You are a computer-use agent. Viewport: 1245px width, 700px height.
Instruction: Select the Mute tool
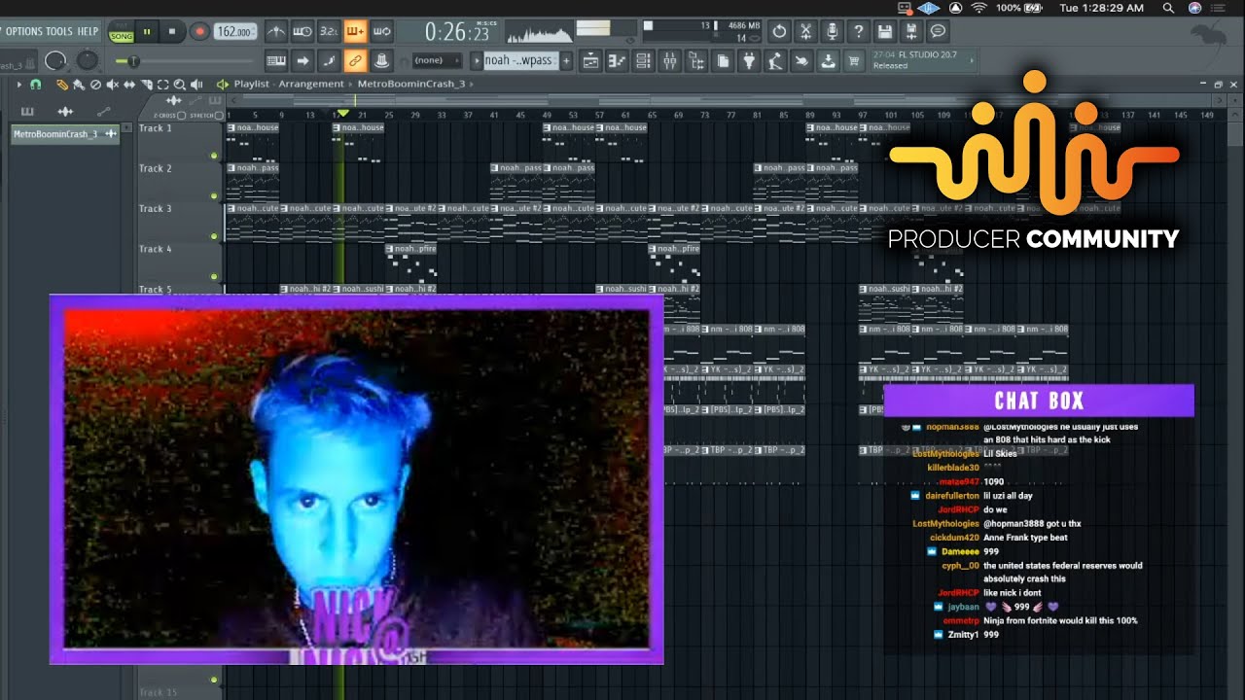pos(112,85)
